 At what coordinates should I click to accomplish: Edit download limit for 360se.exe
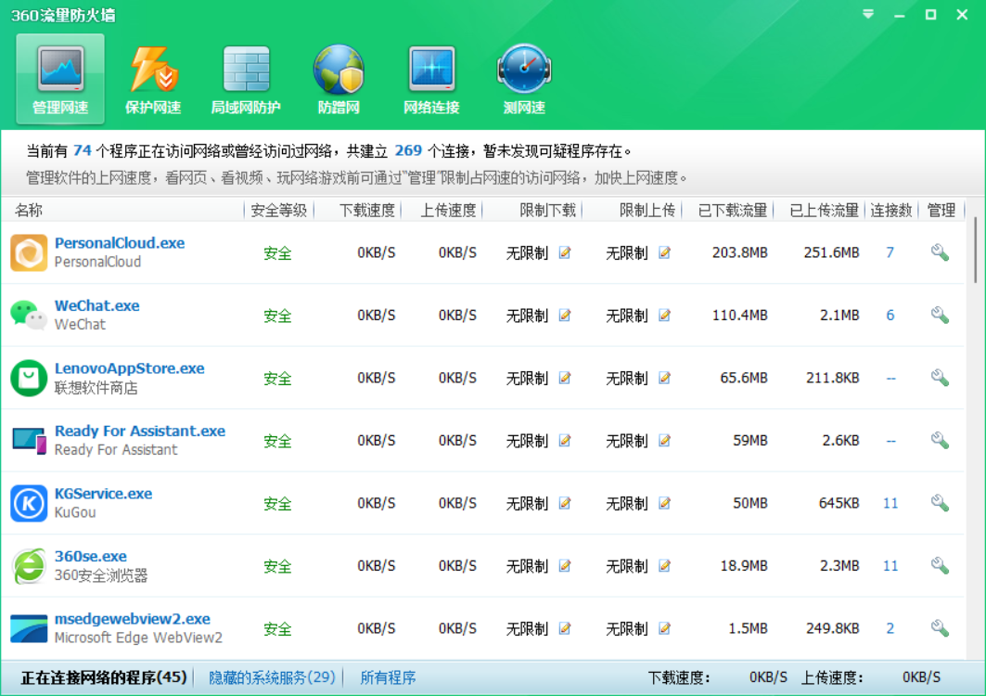click(x=565, y=566)
